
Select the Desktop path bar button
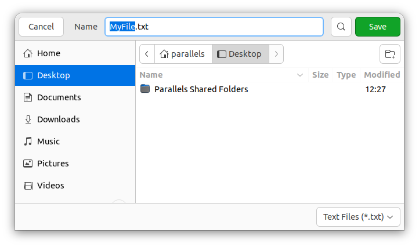tap(240, 54)
